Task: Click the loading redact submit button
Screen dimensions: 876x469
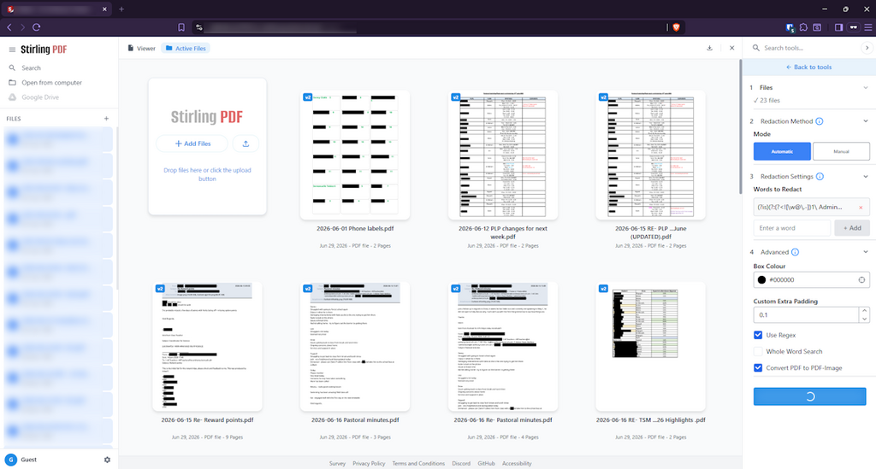Action: [x=809, y=396]
